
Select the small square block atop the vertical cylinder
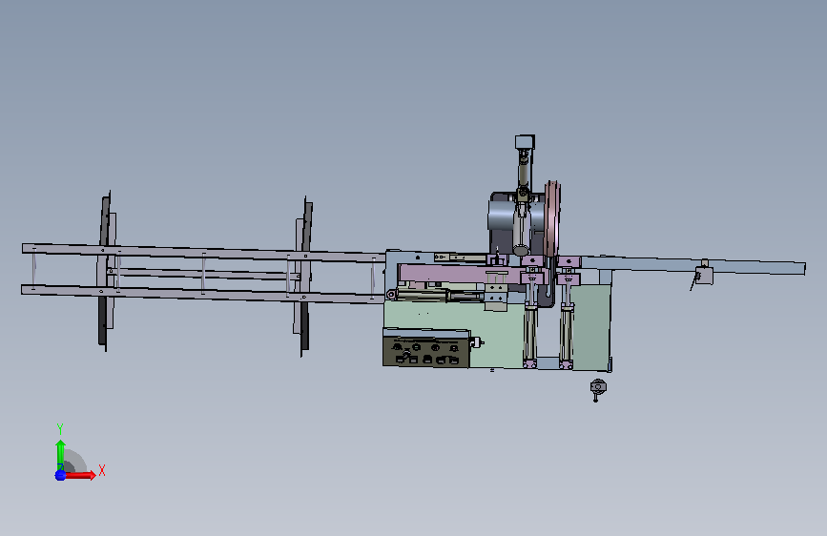click(x=525, y=142)
